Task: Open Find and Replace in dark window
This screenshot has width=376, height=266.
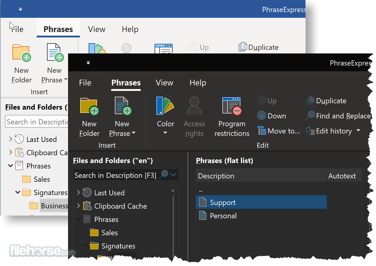Action: click(x=338, y=116)
